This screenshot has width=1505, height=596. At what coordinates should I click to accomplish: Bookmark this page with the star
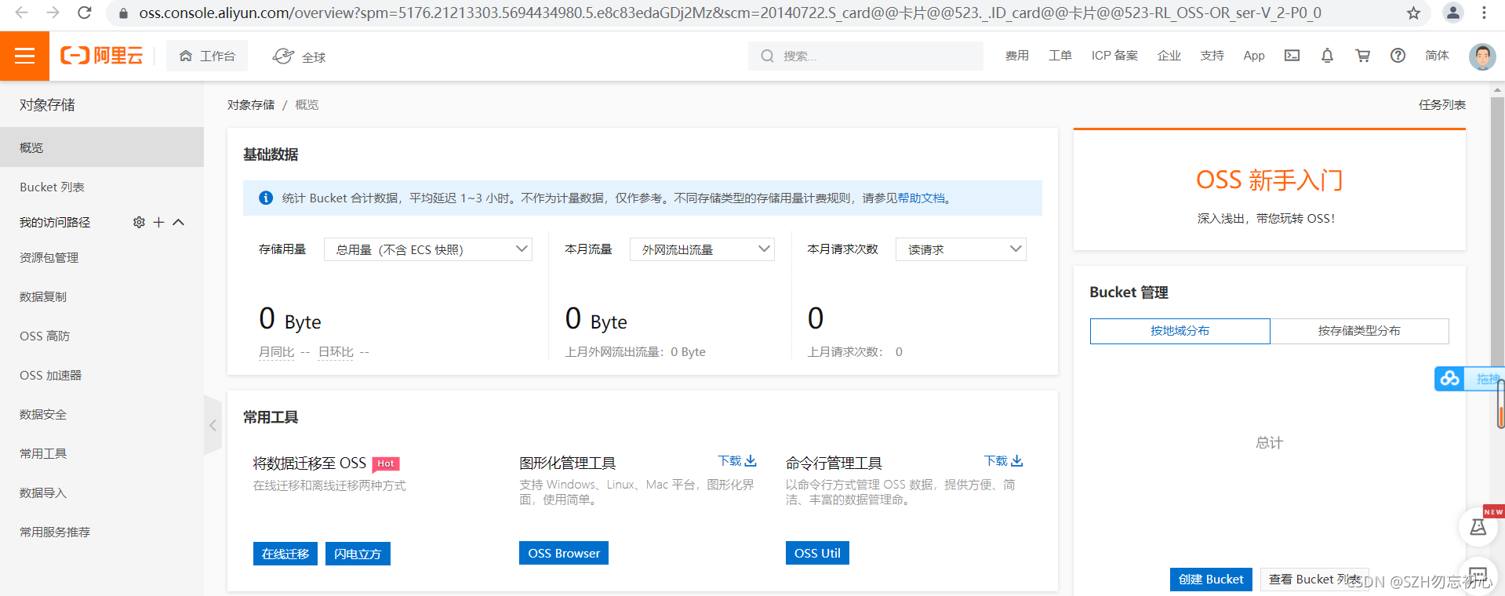(1413, 13)
